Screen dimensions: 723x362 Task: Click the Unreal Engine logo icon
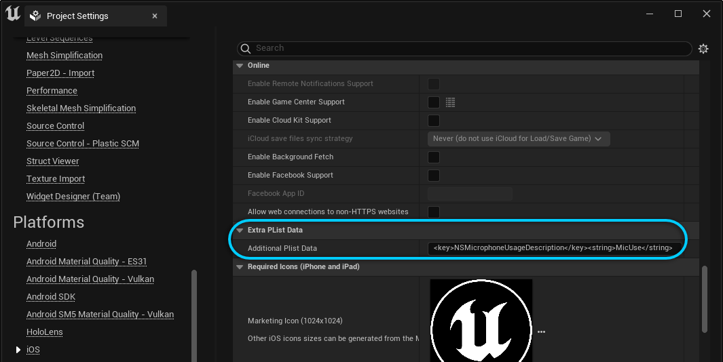click(x=13, y=14)
